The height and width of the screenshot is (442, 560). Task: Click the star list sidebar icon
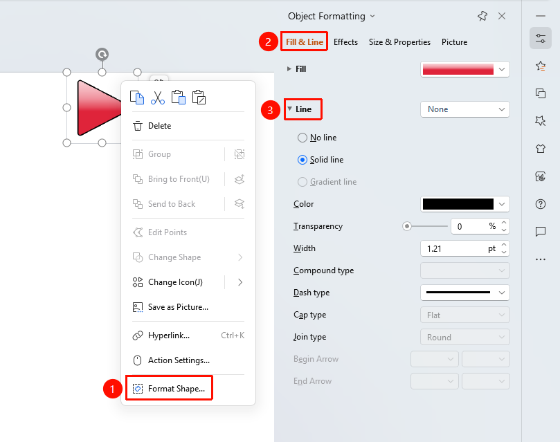541,66
